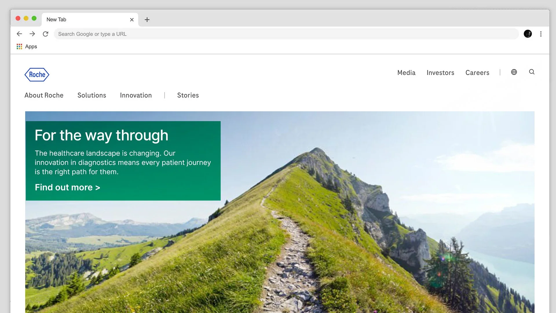556x313 pixels.
Task: Click the site search magnifier icon
Action: pos(532,72)
